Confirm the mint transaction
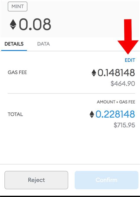This screenshot has height=197, width=140. click(107, 180)
